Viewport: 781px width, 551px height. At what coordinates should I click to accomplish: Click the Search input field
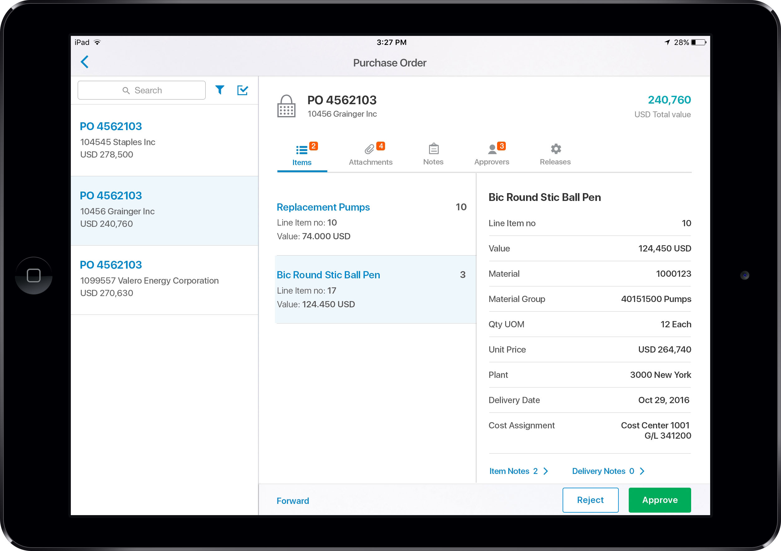143,90
